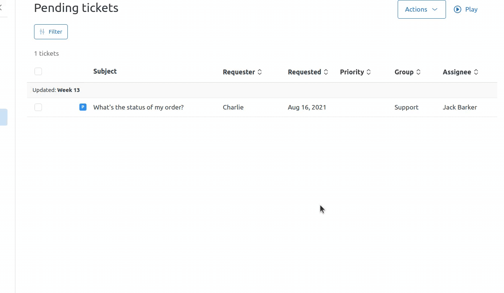
Task: Check the order status ticket checkbox
Action: coord(38,107)
